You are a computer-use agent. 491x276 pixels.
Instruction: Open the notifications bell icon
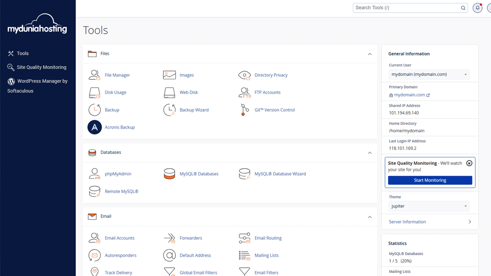coord(477,8)
